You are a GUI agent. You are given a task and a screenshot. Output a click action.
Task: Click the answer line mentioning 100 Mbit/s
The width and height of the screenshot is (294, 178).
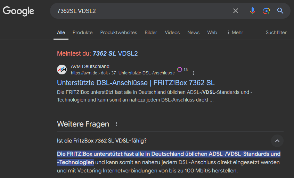point(147,171)
